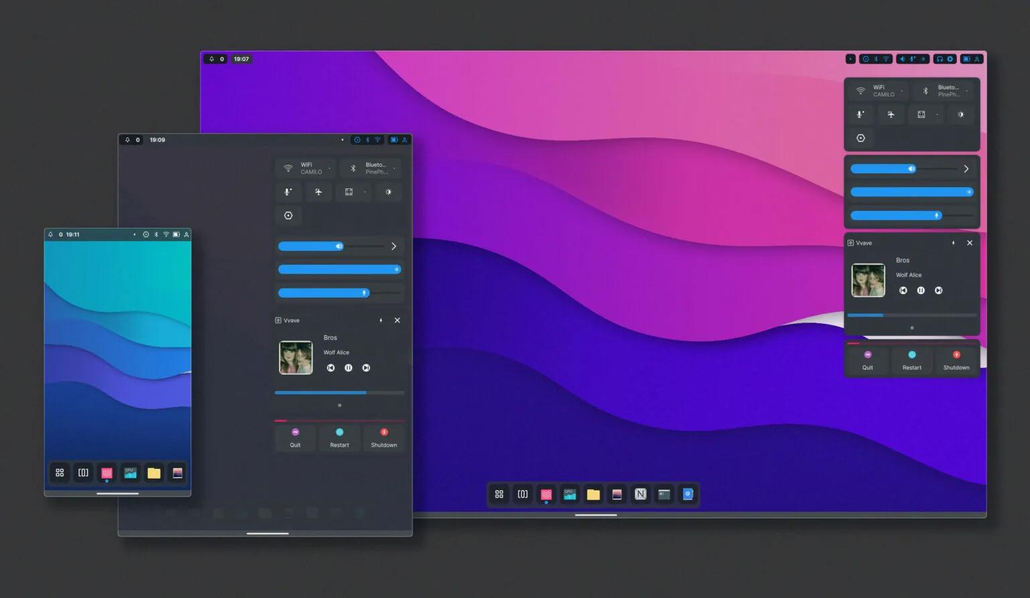Open the CPU system monitor from the dock
The height and width of the screenshot is (598, 1030).
click(569, 494)
